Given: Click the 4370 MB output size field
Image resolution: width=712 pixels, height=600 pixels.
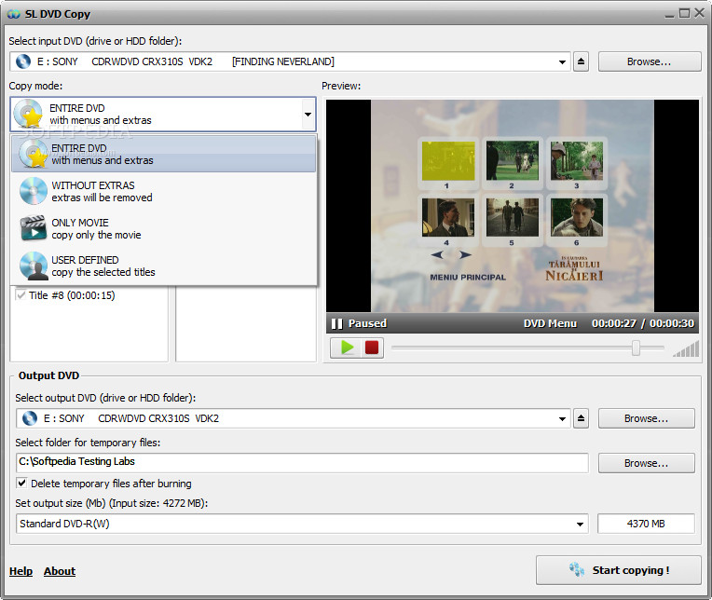Looking at the screenshot, I should pyautogui.click(x=646, y=524).
